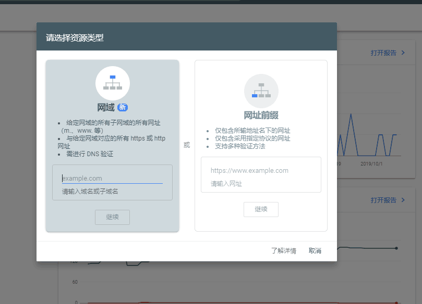Focus the example.com domain input field
This screenshot has width=422, height=304.
point(112,178)
